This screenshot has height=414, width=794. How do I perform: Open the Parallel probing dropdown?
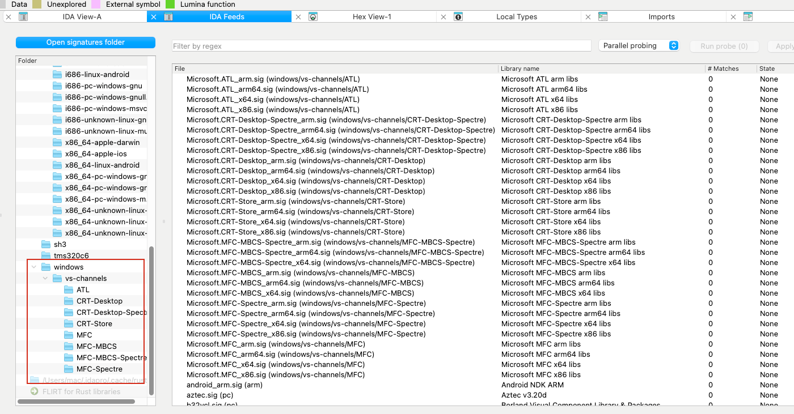coord(639,46)
